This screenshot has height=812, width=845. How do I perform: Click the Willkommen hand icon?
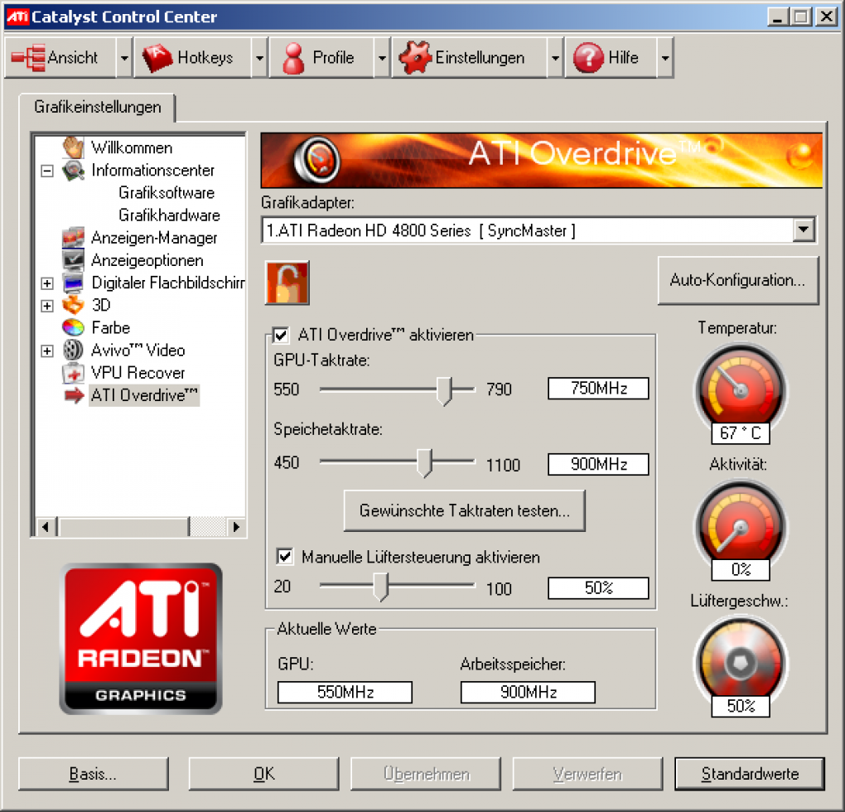click(73, 147)
